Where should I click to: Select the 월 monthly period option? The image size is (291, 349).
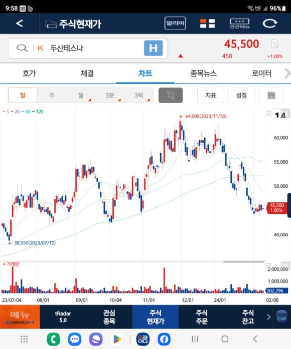pyautogui.click(x=81, y=95)
